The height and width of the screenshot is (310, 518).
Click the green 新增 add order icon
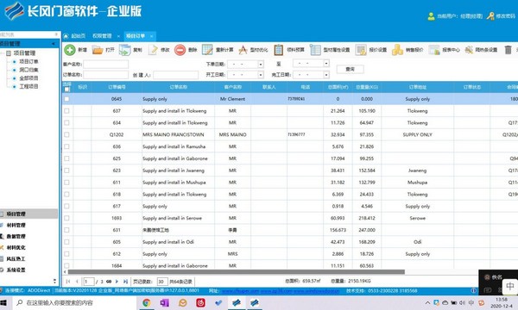tap(69, 50)
